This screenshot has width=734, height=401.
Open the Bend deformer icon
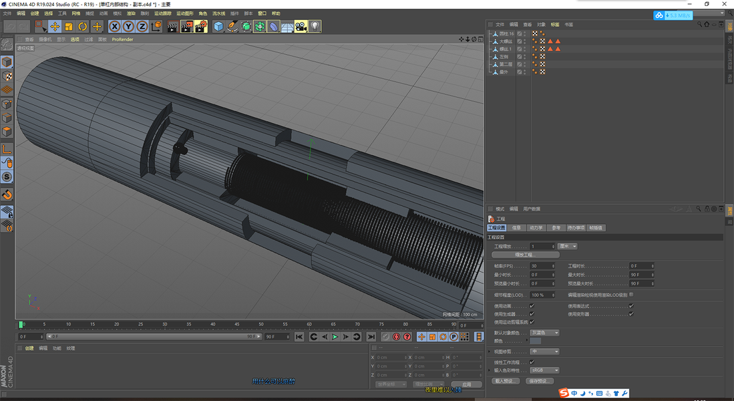coord(273,27)
